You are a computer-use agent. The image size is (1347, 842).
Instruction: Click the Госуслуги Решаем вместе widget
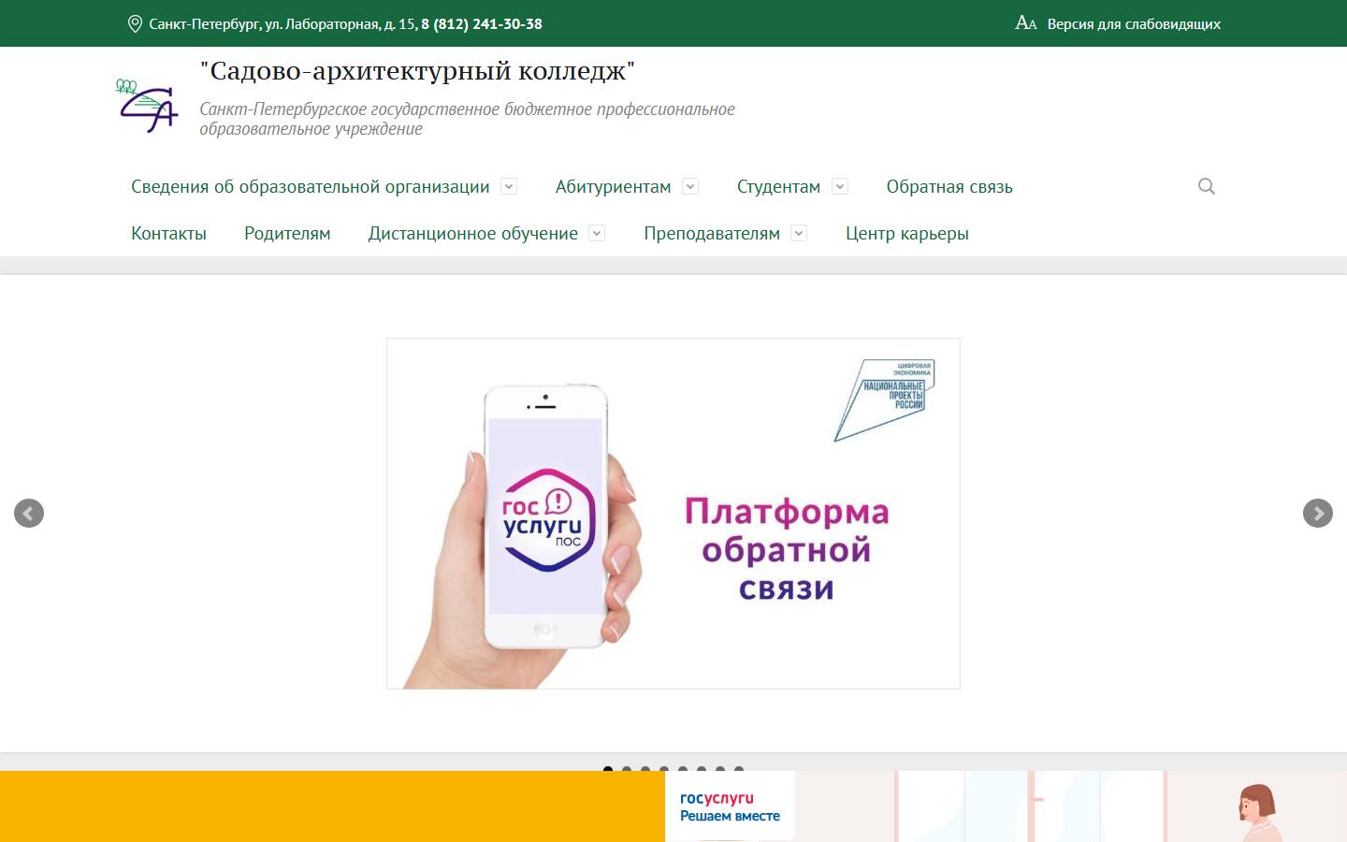tap(730, 806)
